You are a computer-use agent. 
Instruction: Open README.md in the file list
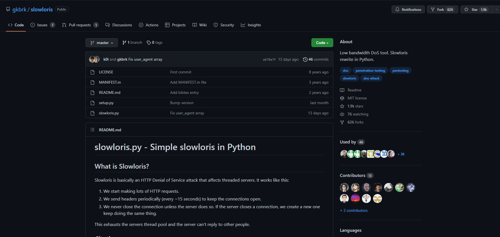point(110,92)
